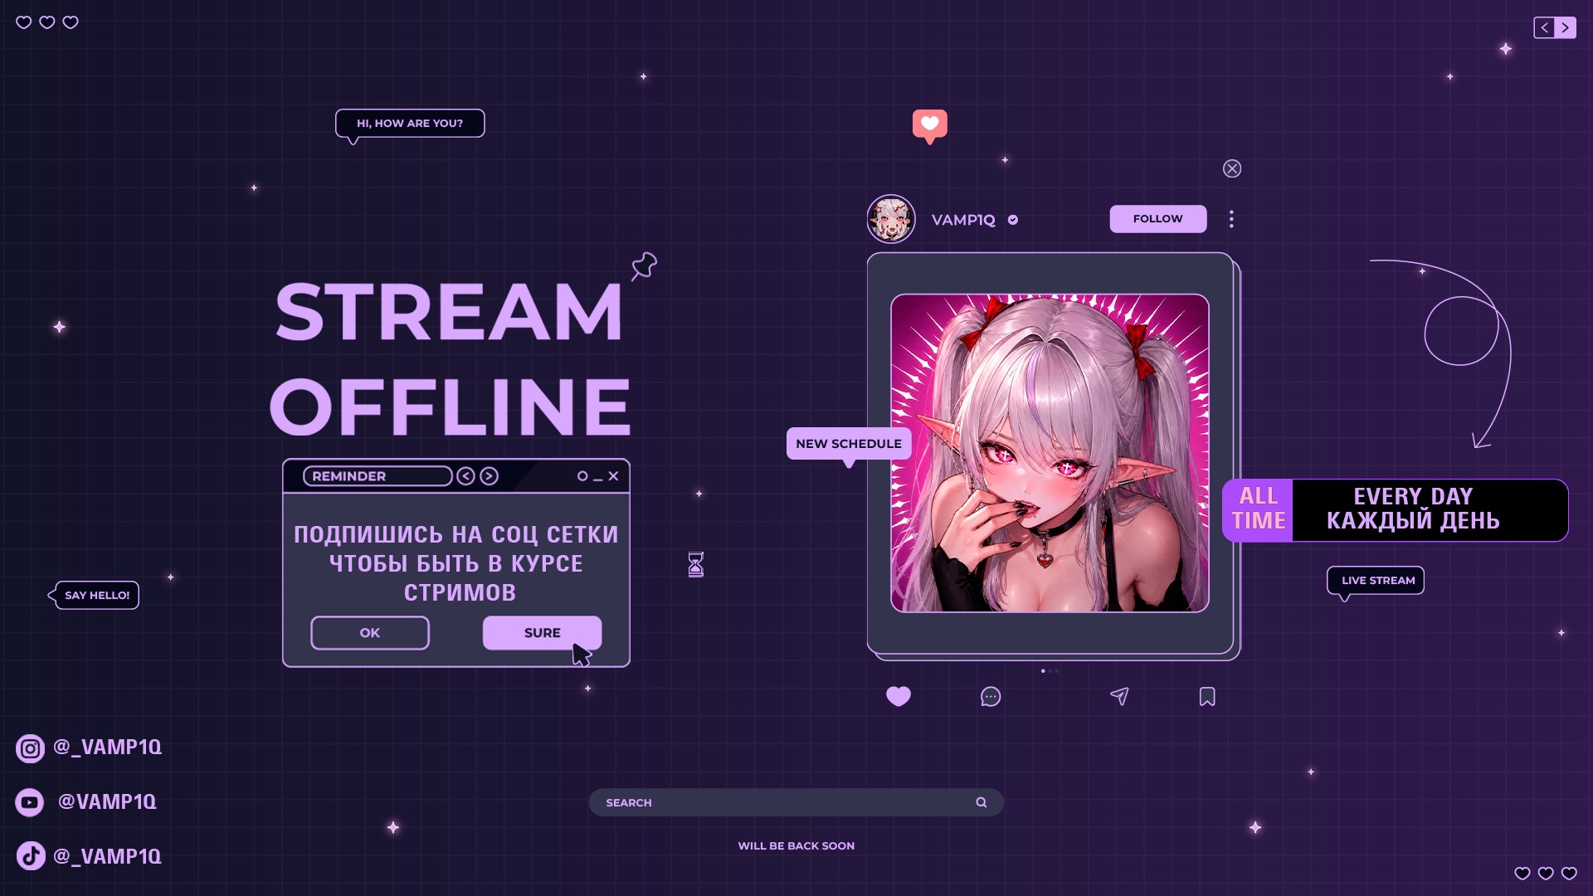Click into the SEARCH field
This screenshot has height=896, width=1593.
coord(796,802)
